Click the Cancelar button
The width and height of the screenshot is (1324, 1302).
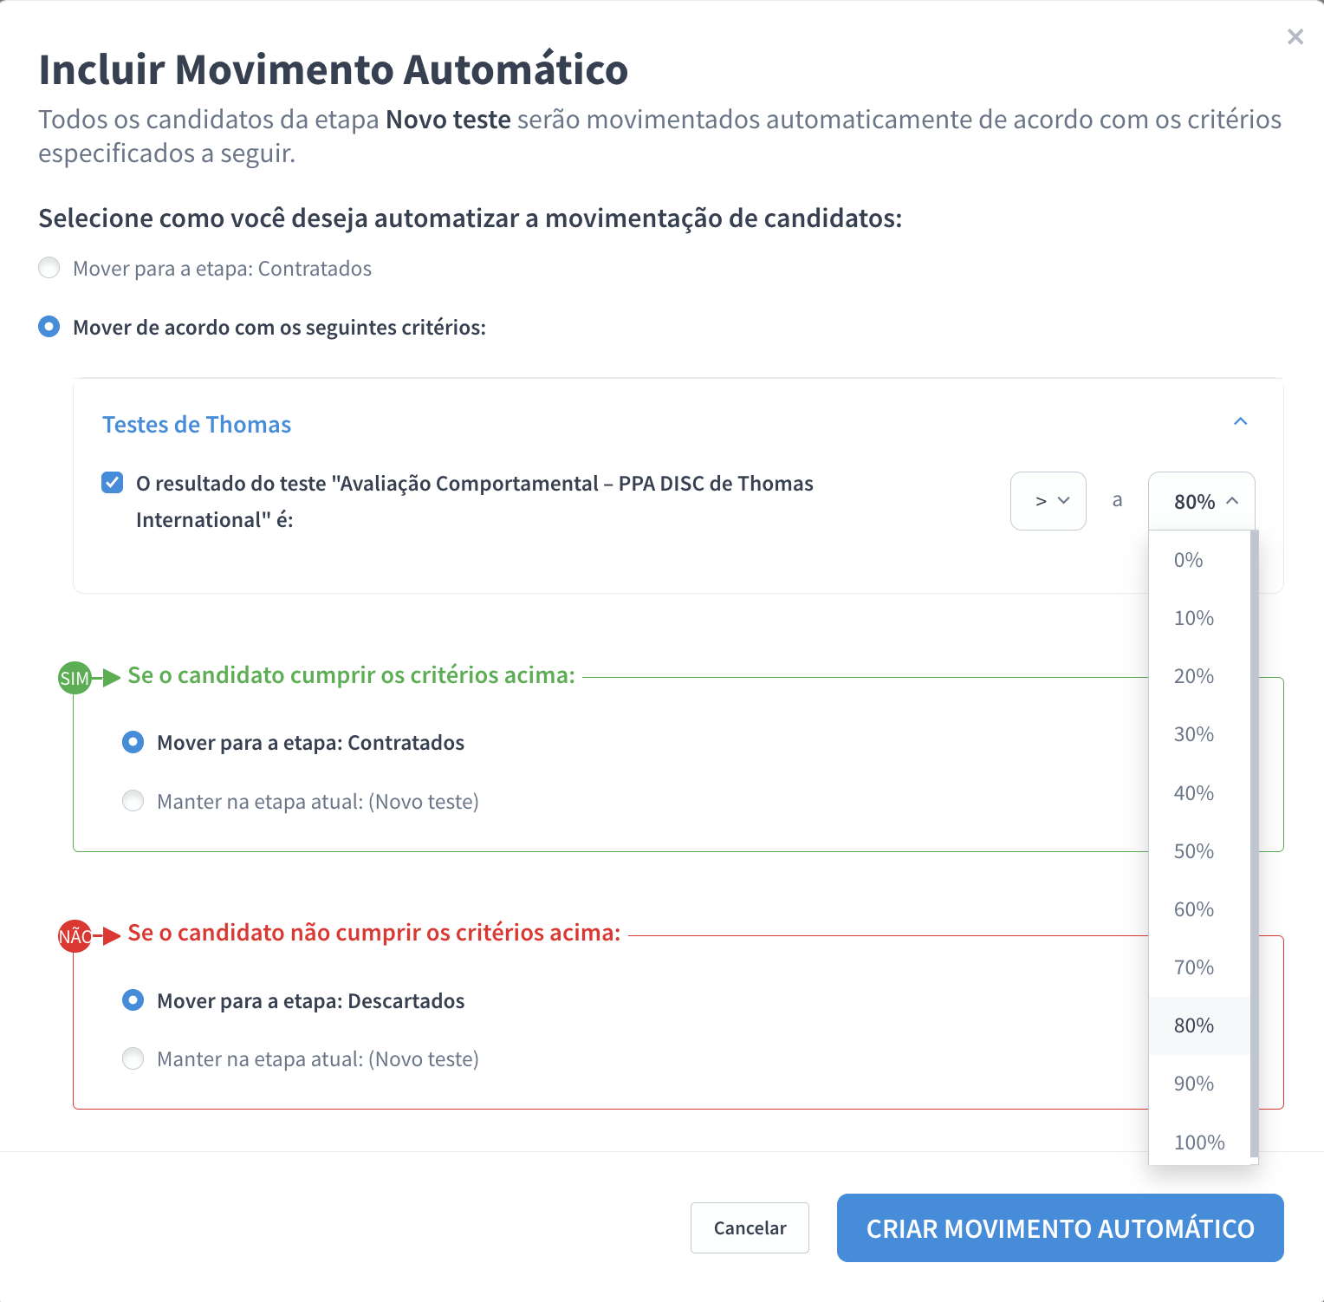pos(750,1227)
